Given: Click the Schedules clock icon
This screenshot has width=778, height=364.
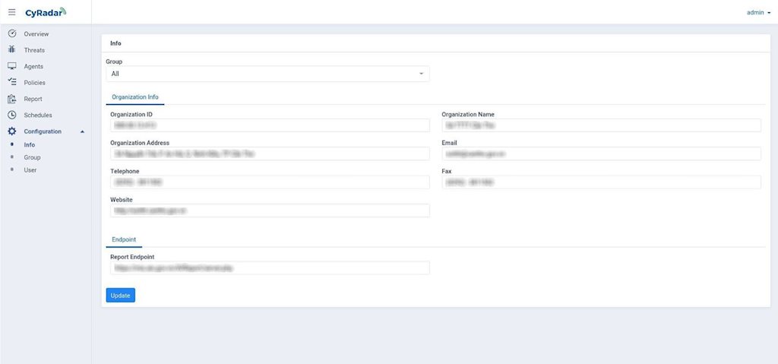Looking at the screenshot, I should [12, 115].
